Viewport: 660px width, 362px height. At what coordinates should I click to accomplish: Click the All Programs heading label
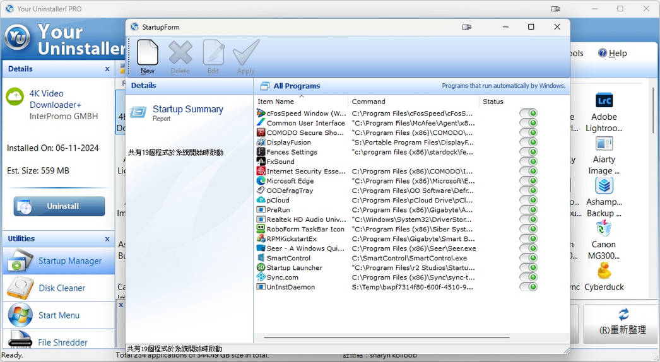point(297,86)
